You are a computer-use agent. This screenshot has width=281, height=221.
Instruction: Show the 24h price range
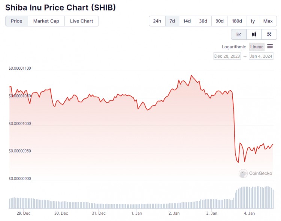coord(157,21)
